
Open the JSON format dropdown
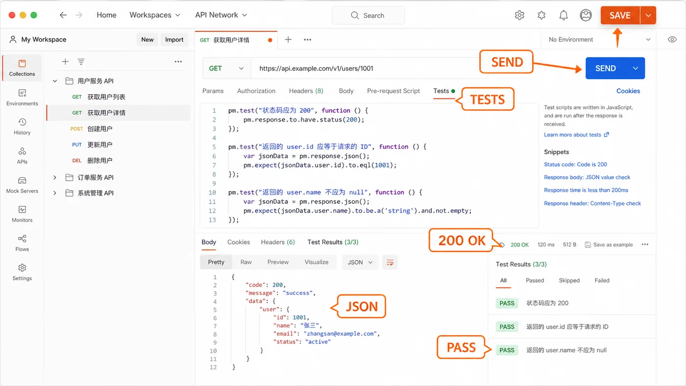(x=360, y=263)
